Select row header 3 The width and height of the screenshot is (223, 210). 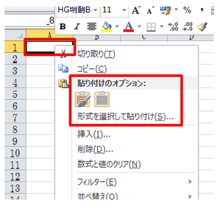point(15,71)
